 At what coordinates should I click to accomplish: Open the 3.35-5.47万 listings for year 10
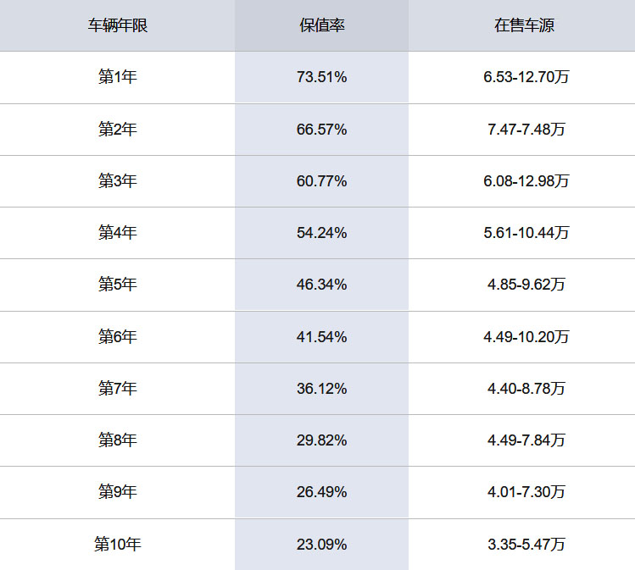pyautogui.click(x=526, y=545)
